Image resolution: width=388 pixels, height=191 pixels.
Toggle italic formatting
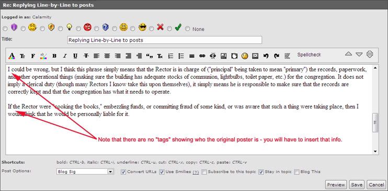click(x=65, y=56)
